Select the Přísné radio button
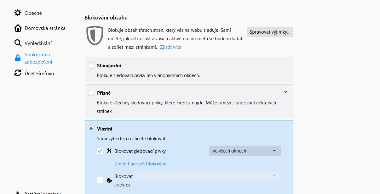Image resolution: width=380 pixels, height=194 pixels. tap(91, 93)
